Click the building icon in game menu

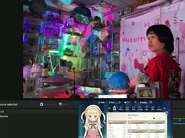click(127, 108)
